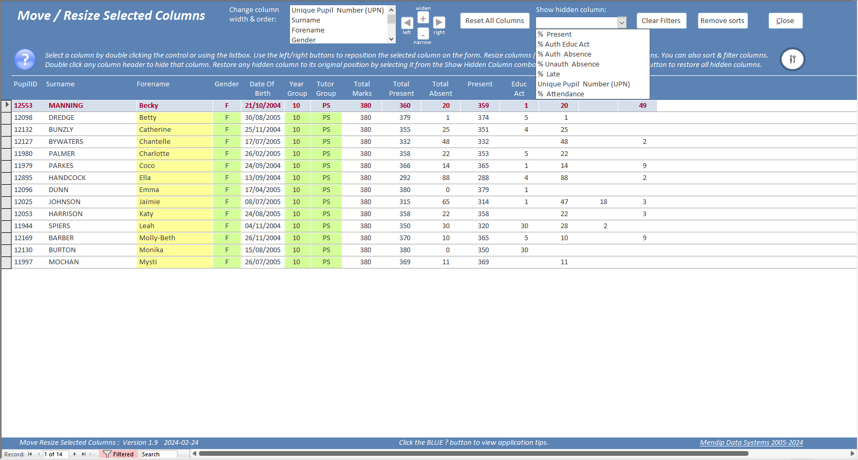Select '% Auth Absence' from the dropdown list

[x=593, y=54]
